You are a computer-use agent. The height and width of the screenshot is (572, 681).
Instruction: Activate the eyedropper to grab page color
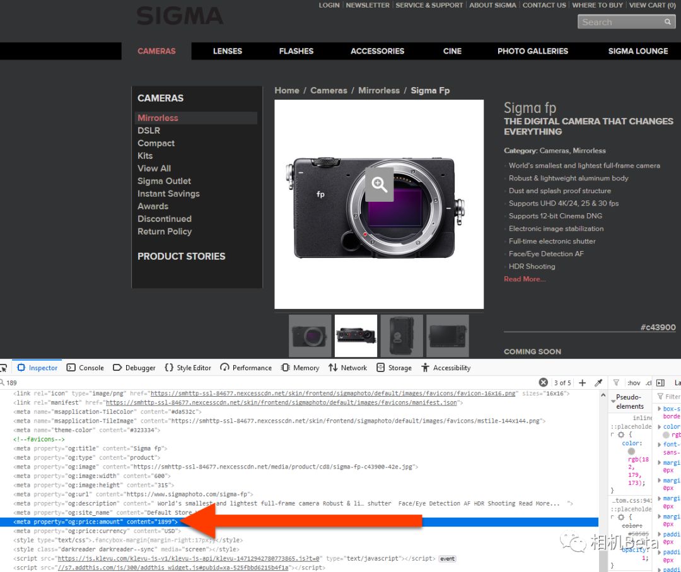[x=599, y=382]
